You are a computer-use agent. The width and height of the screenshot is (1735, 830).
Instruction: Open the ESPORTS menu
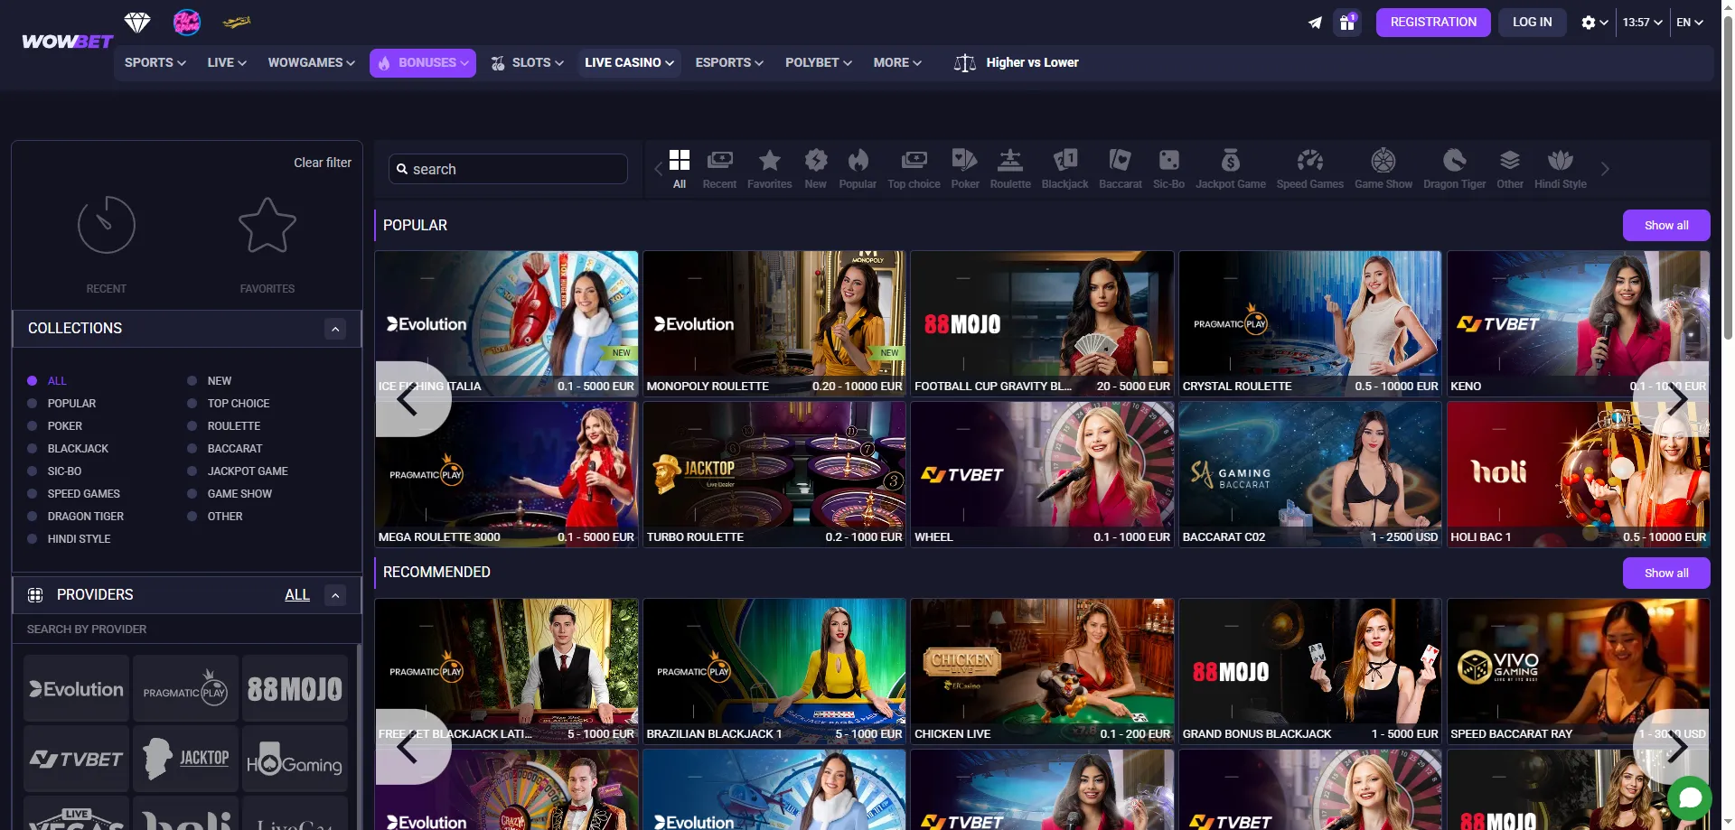[x=729, y=62]
